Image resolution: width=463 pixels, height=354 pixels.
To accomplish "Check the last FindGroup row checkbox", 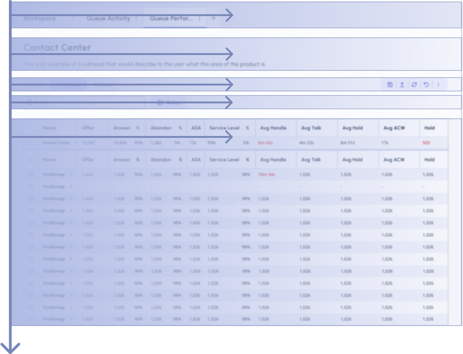I will tap(31, 319).
